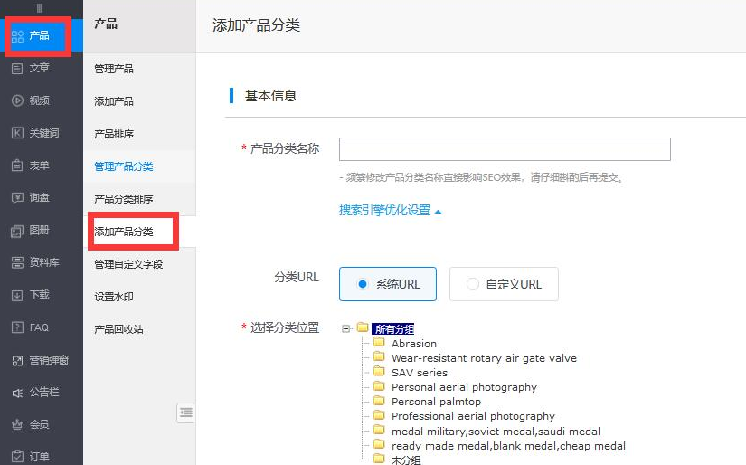Click the FAQ sidebar icon

point(17,327)
